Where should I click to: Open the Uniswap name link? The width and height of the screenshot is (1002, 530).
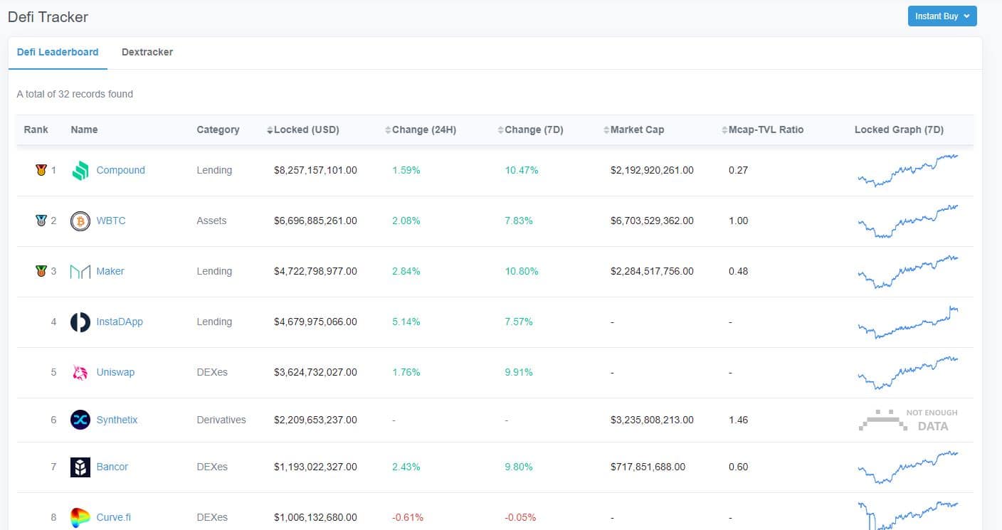(115, 373)
